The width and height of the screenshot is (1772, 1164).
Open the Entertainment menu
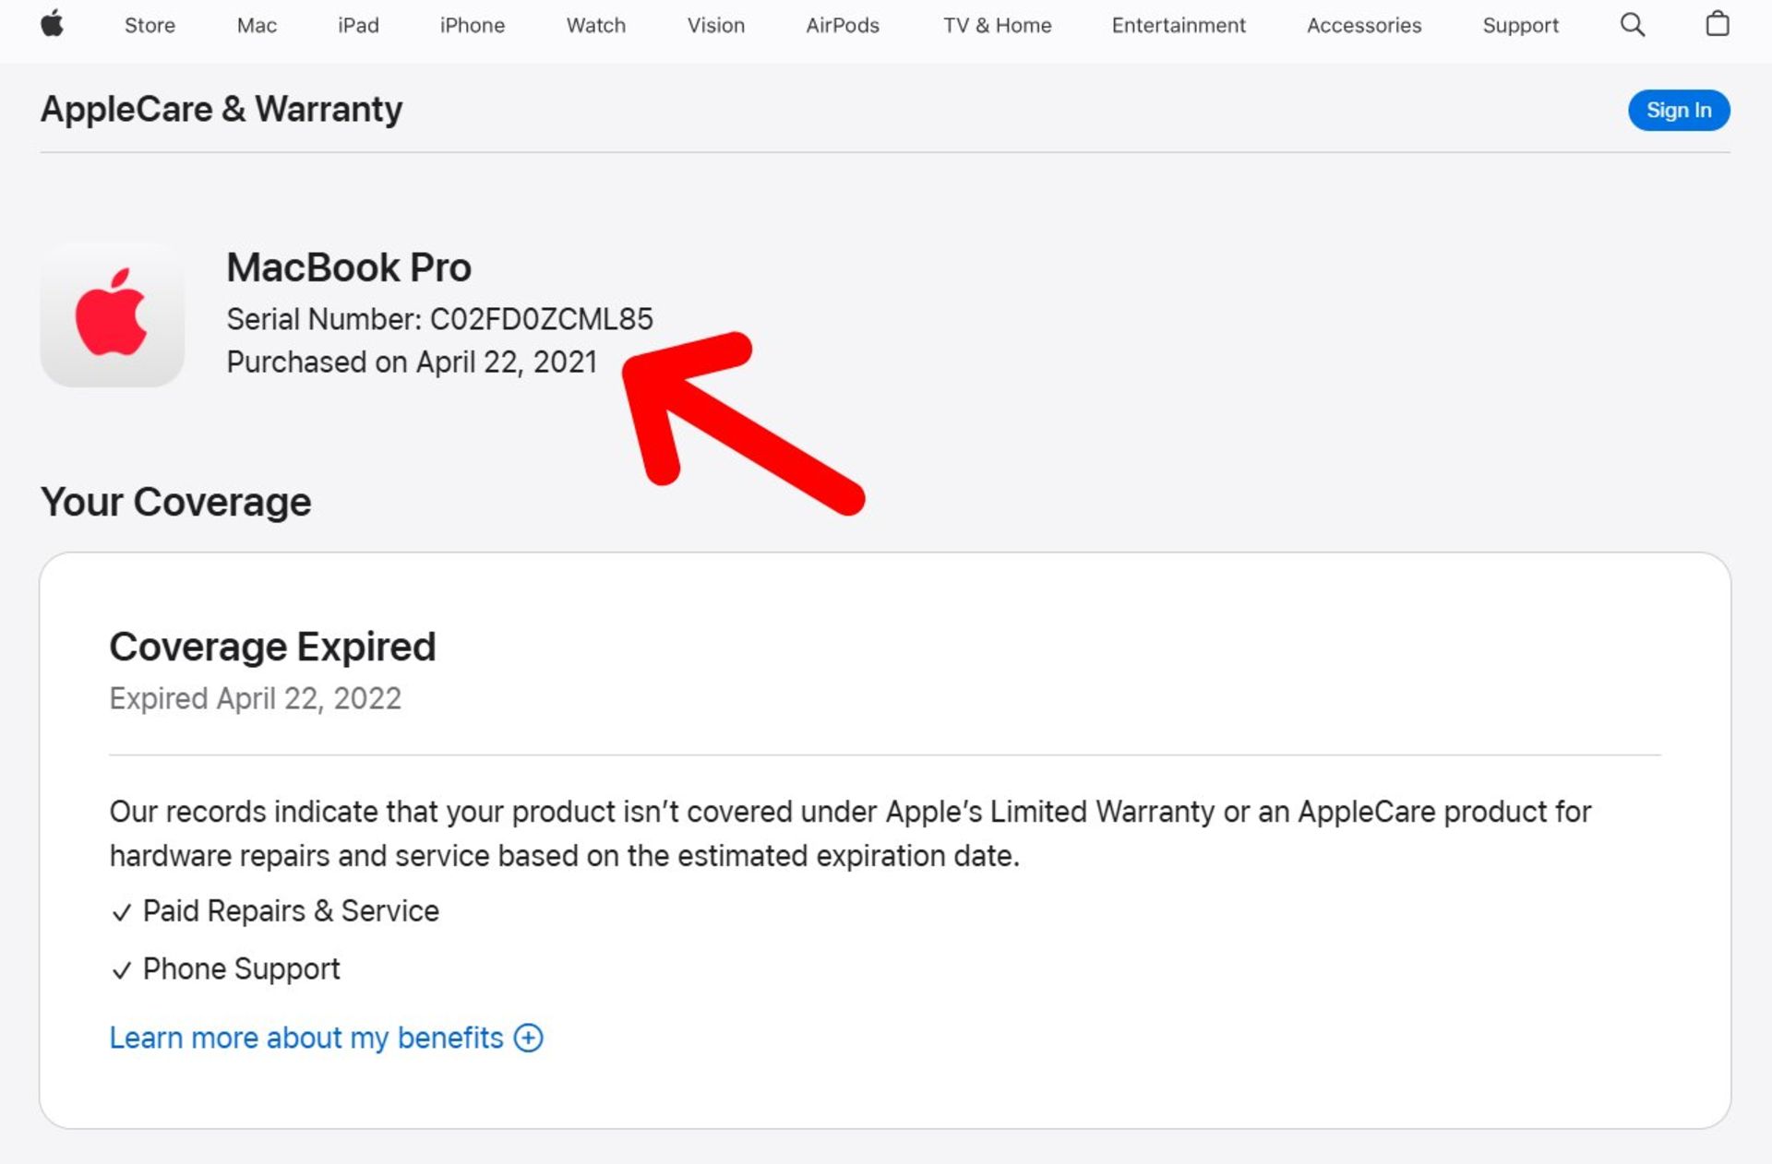[1178, 25]
